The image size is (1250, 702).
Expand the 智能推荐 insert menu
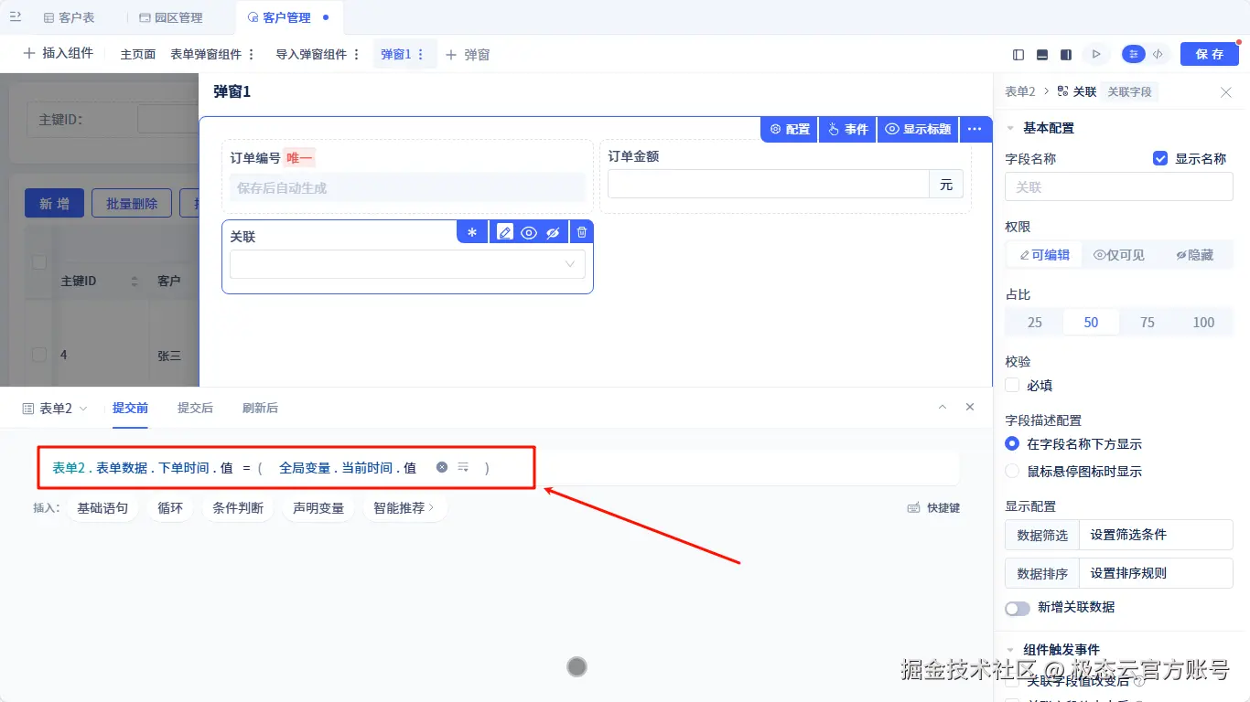pos(404,507)
